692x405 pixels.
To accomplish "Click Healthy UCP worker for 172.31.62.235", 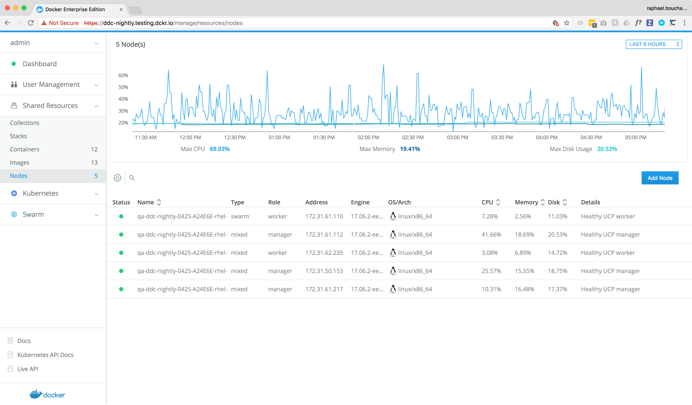I will point(608,253).
